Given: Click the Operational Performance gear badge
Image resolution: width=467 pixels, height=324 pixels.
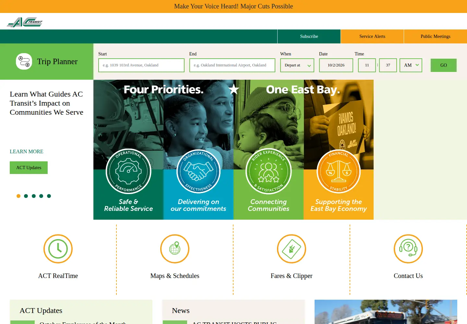Looking at the screenshot, I should (128, 171).
